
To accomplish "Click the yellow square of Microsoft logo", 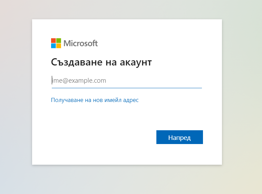I will 59,46.
